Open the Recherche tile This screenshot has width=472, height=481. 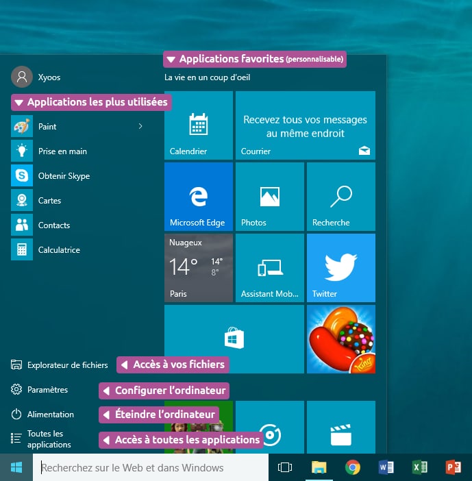[x=341, y=197]
